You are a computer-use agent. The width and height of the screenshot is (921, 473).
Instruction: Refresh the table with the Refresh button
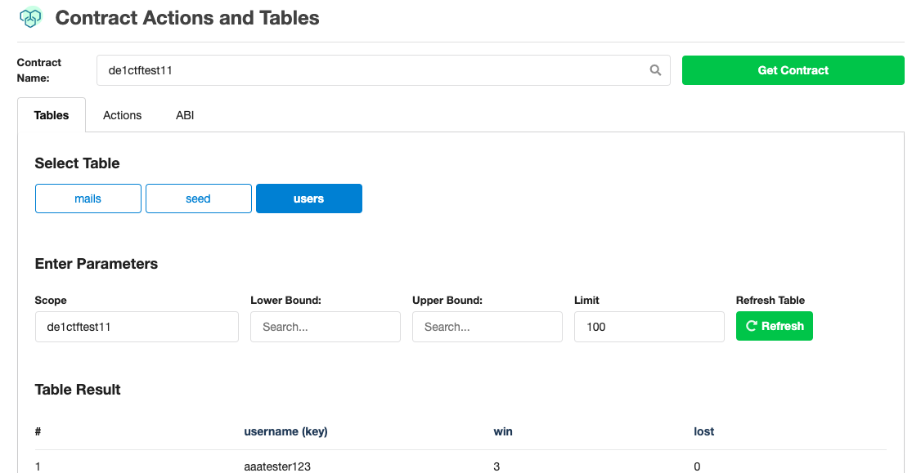774,326
